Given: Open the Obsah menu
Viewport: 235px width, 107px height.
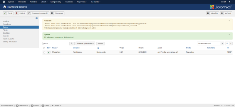Looking at the screenshot, I should tap(45, 2).
